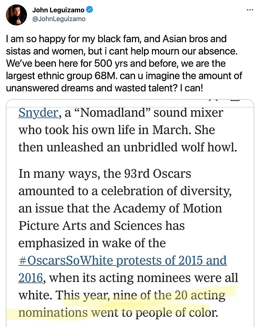
Task: Open John Leguizamo's profile photo
Action: [16, 15]
